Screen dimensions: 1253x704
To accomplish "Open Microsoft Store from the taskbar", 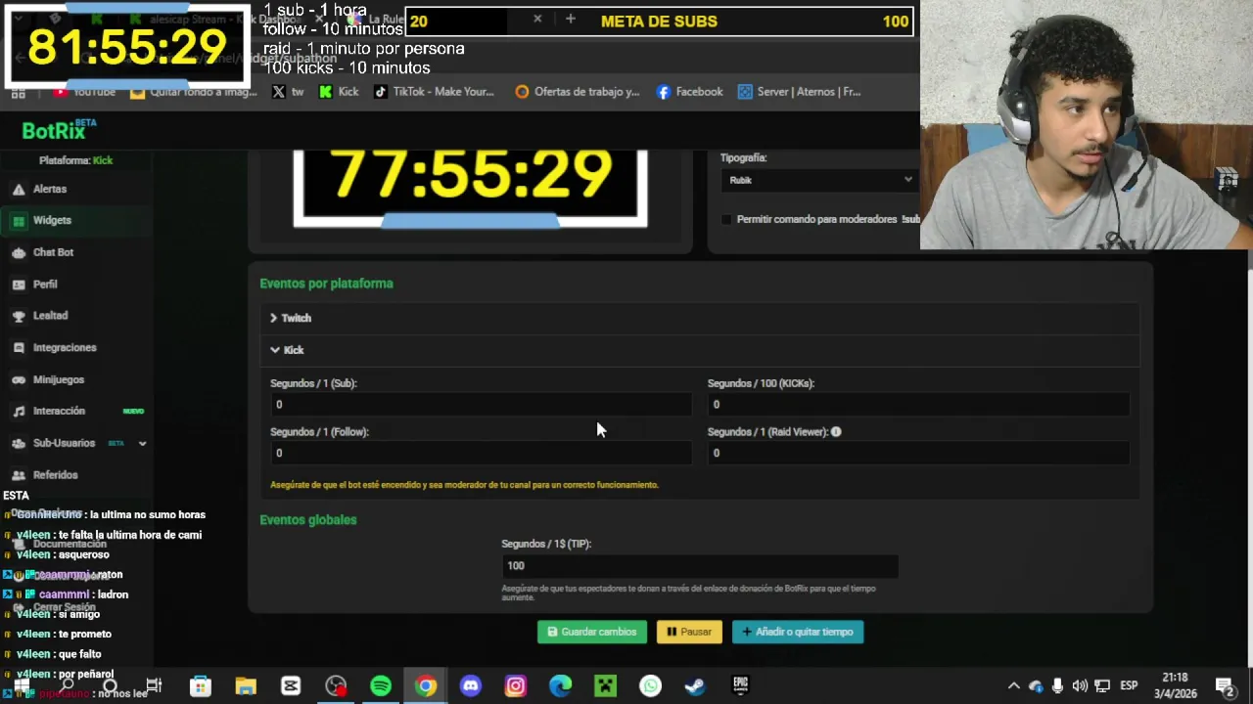I will point(201,686).
